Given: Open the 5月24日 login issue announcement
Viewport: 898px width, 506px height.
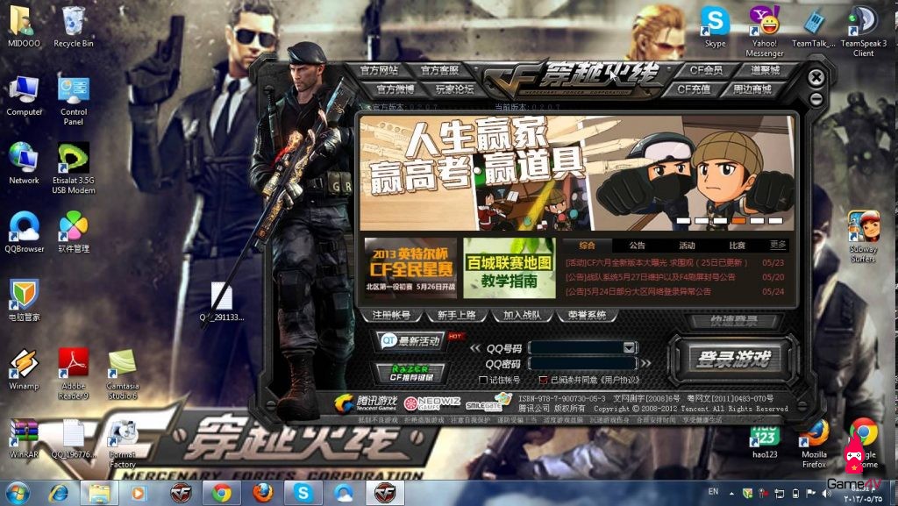Looking at the screenshot, I should click(x=638, y=291).
